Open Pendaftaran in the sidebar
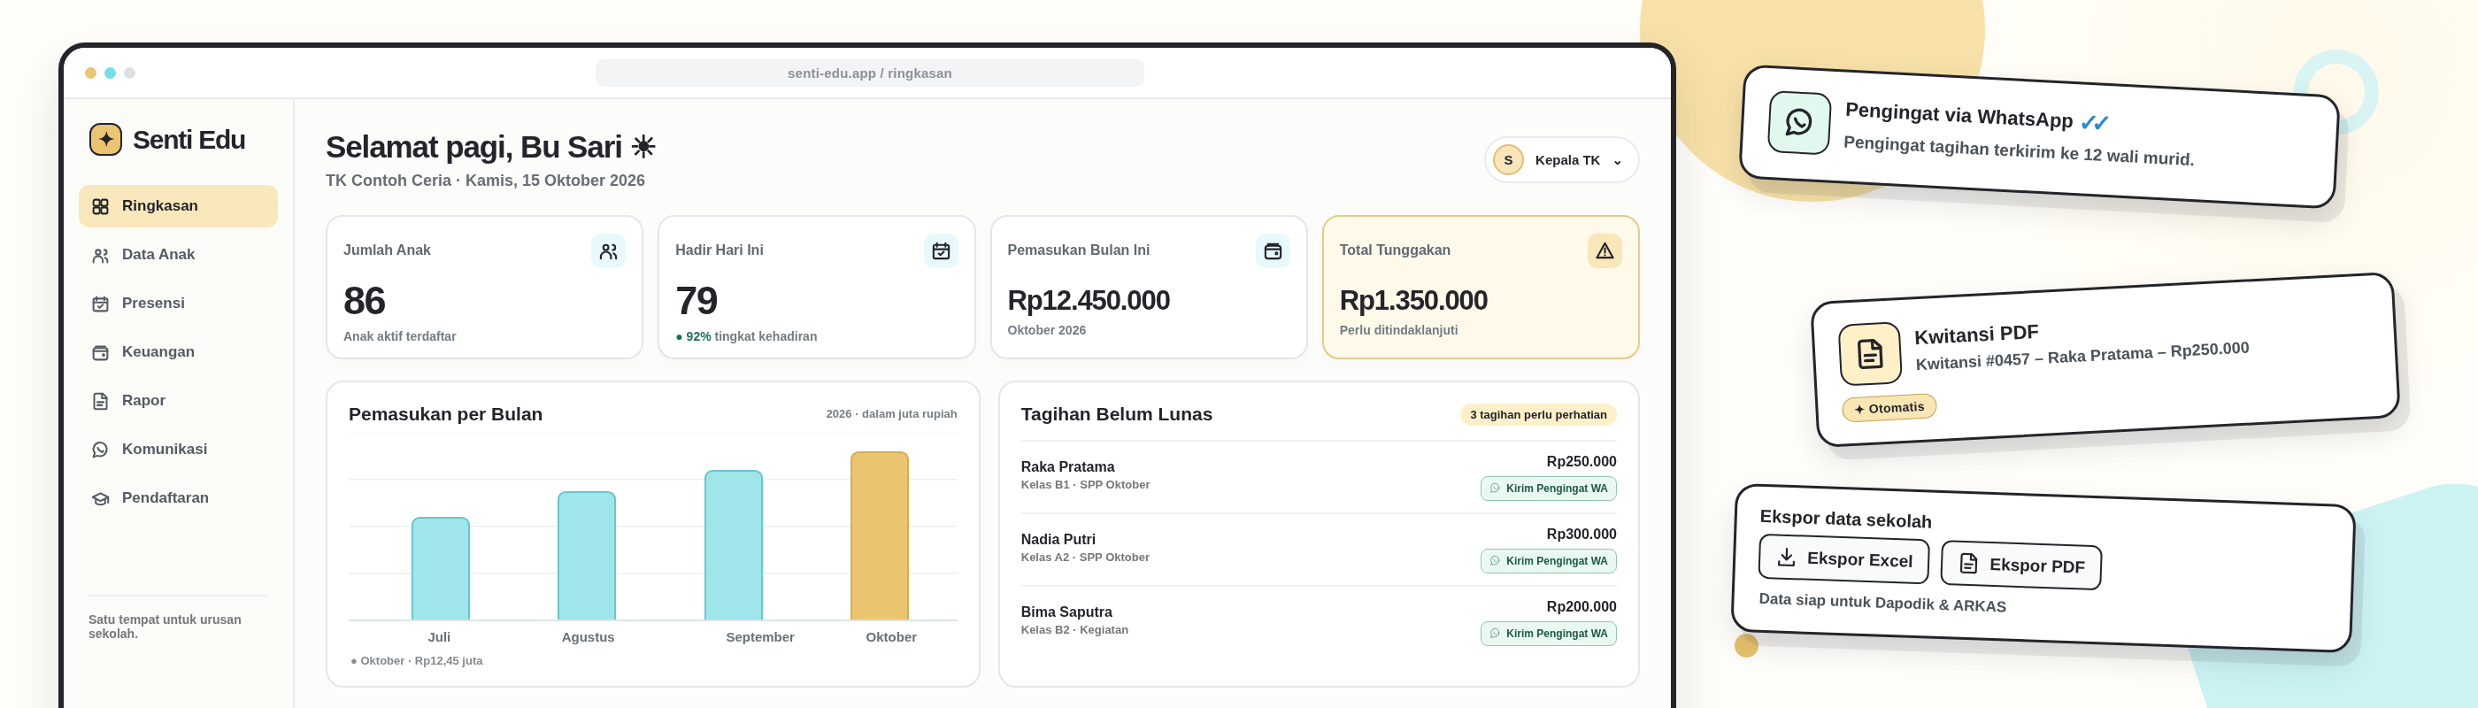The width and height of the screenshot is (2478, 708). pyautogui.click(x=178, y=497)
